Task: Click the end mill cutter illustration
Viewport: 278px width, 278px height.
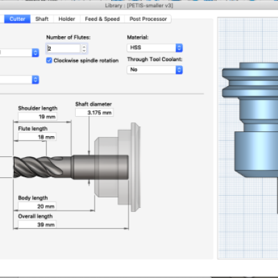Action: (42, 167)
